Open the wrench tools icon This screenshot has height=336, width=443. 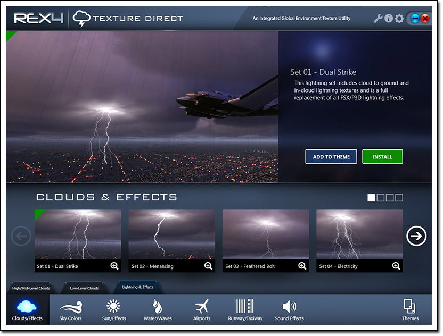(x=378, y=19)
